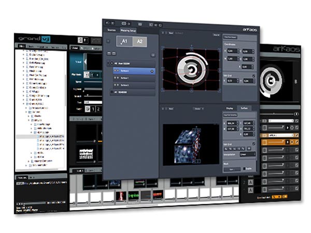Select the highlighted Surface 2 row
This screenshot has width=311, height=233.
click(134, 71)
